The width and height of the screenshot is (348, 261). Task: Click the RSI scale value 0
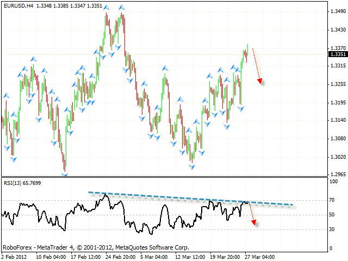(331, 248)
